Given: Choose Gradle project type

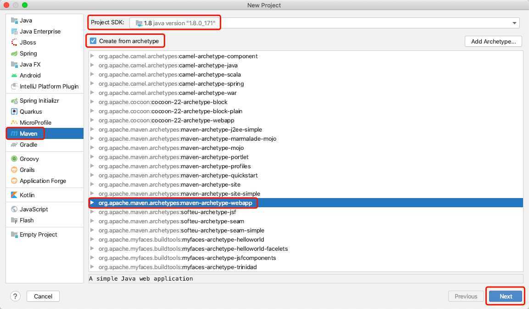Looking at the screenshot, I should click(45, 144).
